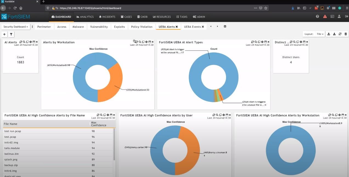Screen dimensions: 349x177
Task: Export the dashboard with upload icon
Action: [329, 34]
